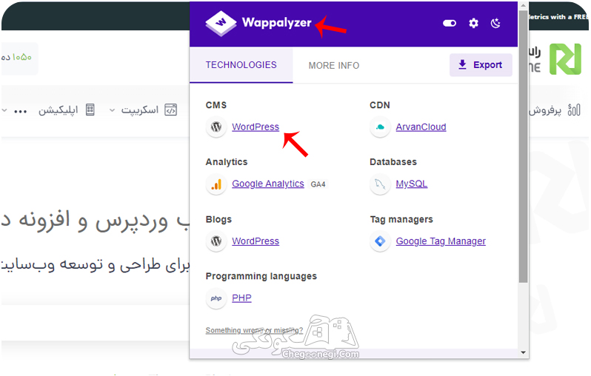Click the WordPress icon under Blogs

pos(216,241)
